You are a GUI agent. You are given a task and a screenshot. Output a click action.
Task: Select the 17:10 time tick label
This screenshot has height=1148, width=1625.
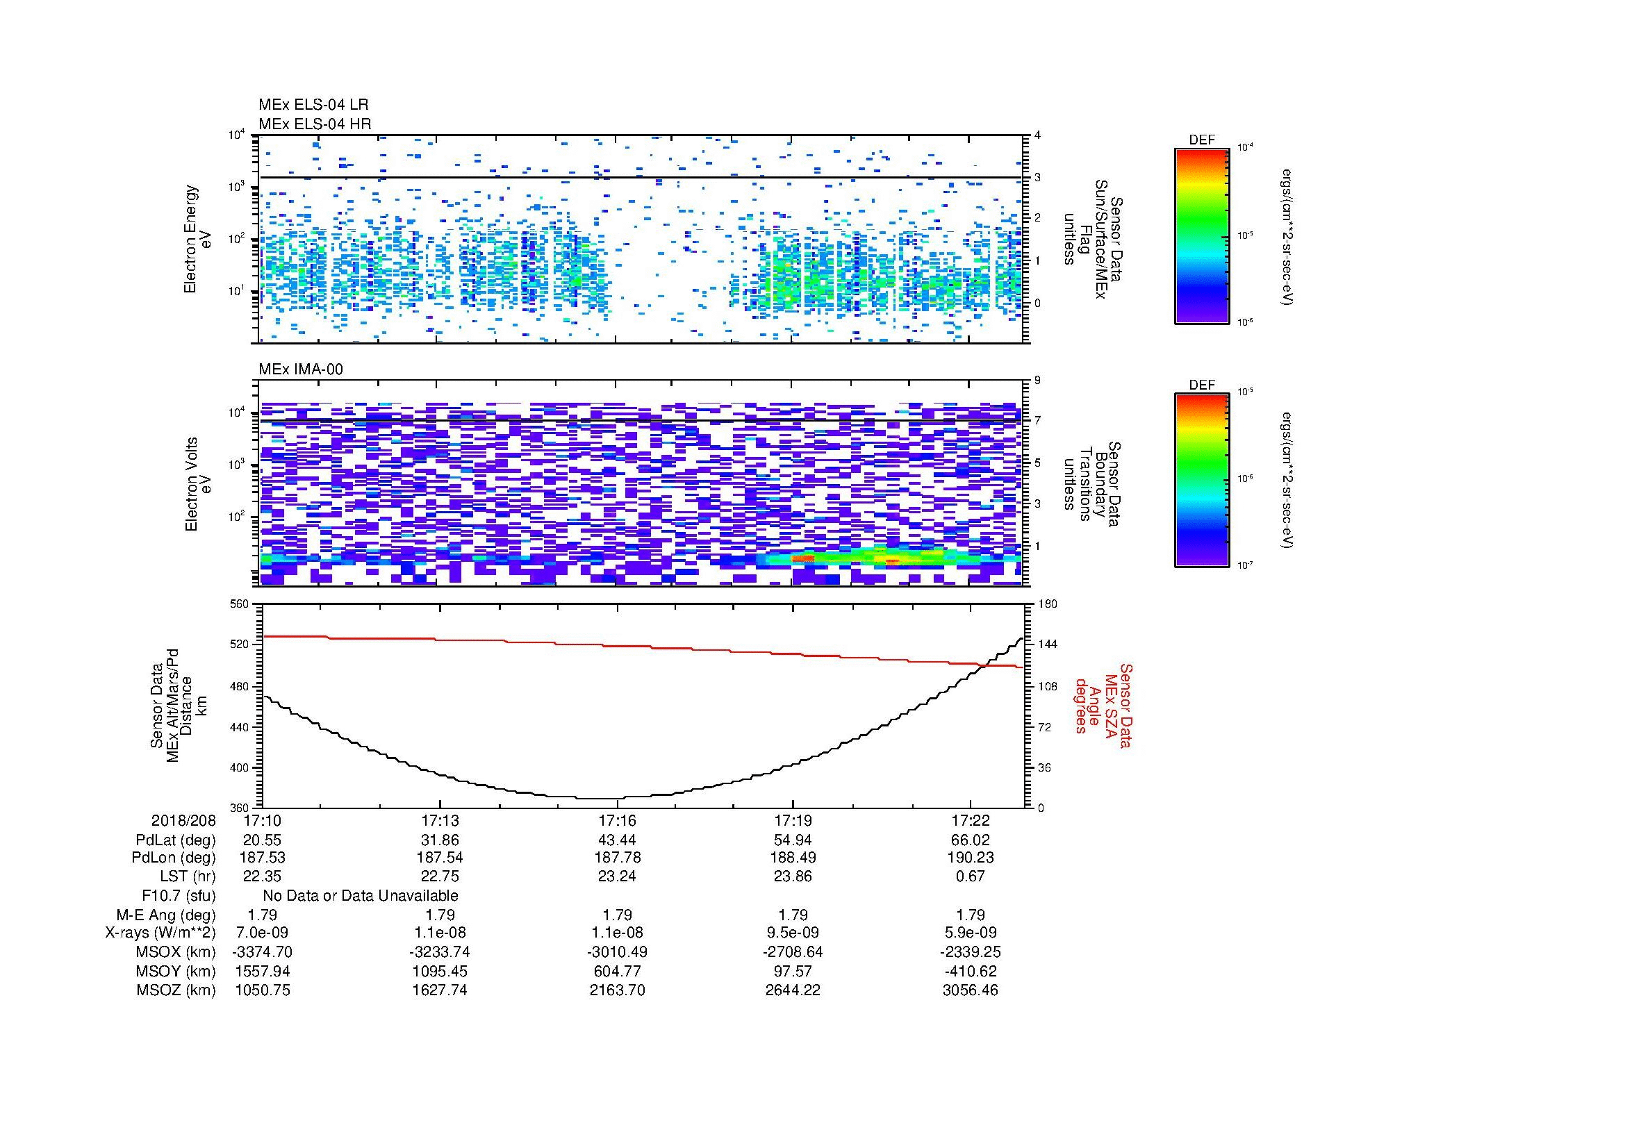click(263, 821)
